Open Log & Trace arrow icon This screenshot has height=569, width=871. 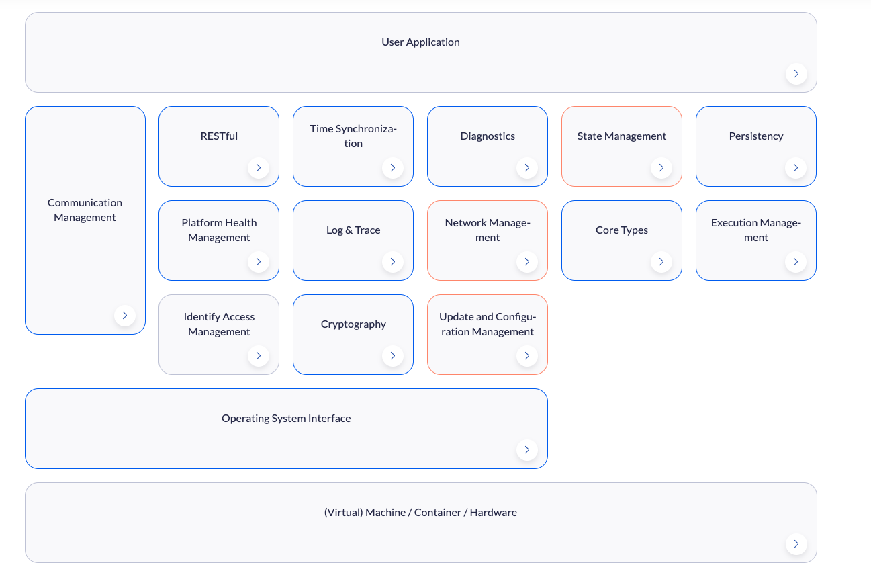(393, 262)
